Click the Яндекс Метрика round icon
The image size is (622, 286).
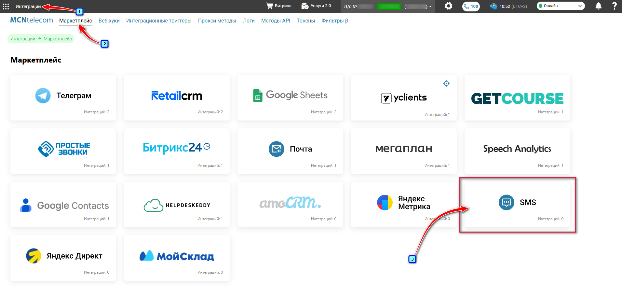coord(385,203)
